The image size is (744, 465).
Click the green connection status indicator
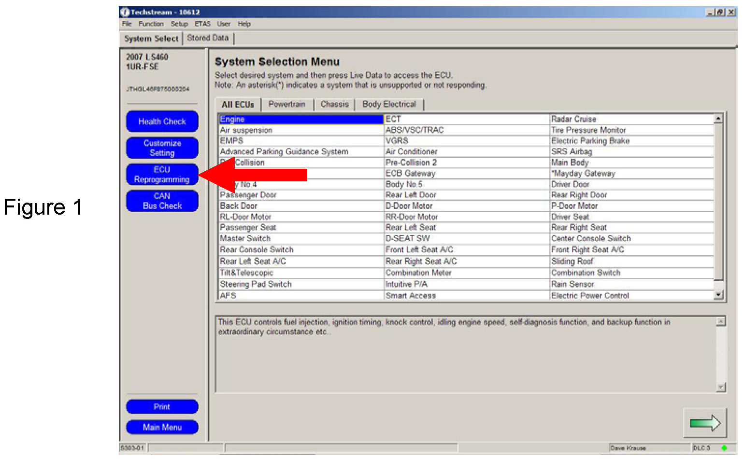(724, 448)
